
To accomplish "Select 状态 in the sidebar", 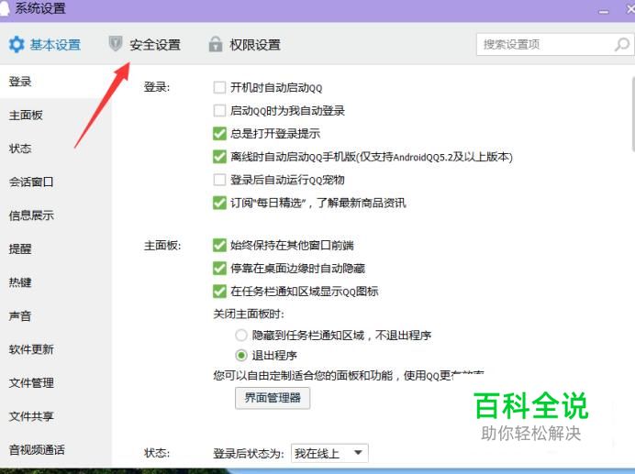I will (x=56, y=149).
